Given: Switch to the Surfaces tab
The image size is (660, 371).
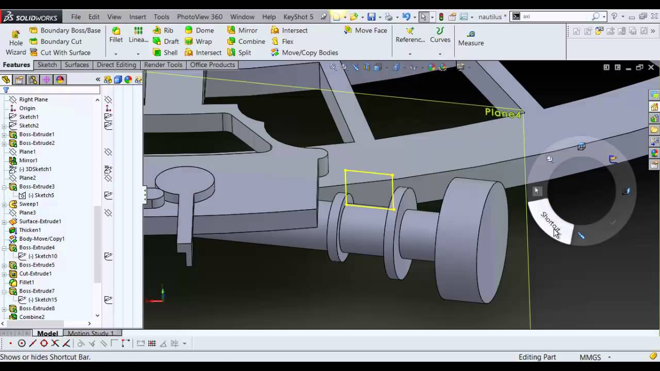Looking at the screenshot, I should click(77, 65).
